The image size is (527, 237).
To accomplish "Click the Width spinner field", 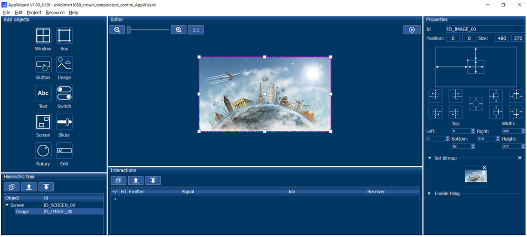I will [513, 131].
